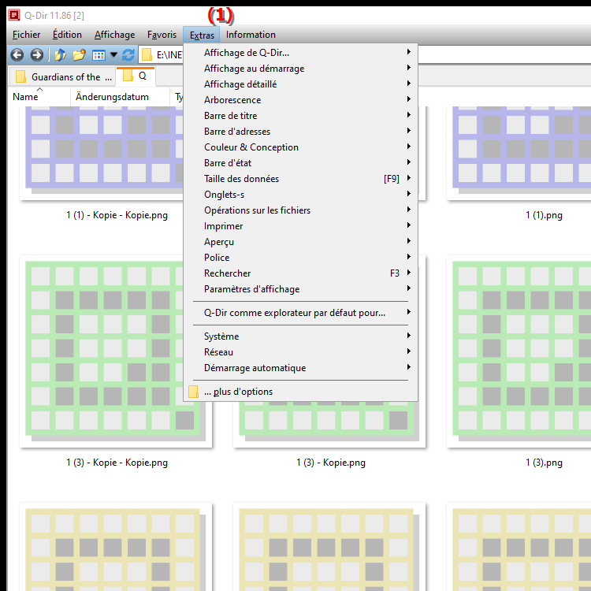Open the Police submenu
This screenshot has height=591, width=591.
tap(300, 258)
